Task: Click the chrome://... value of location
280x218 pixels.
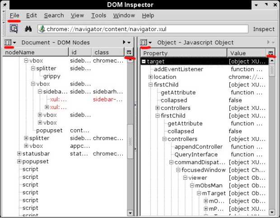Action: pyautogui.click(x=246, y=77)
